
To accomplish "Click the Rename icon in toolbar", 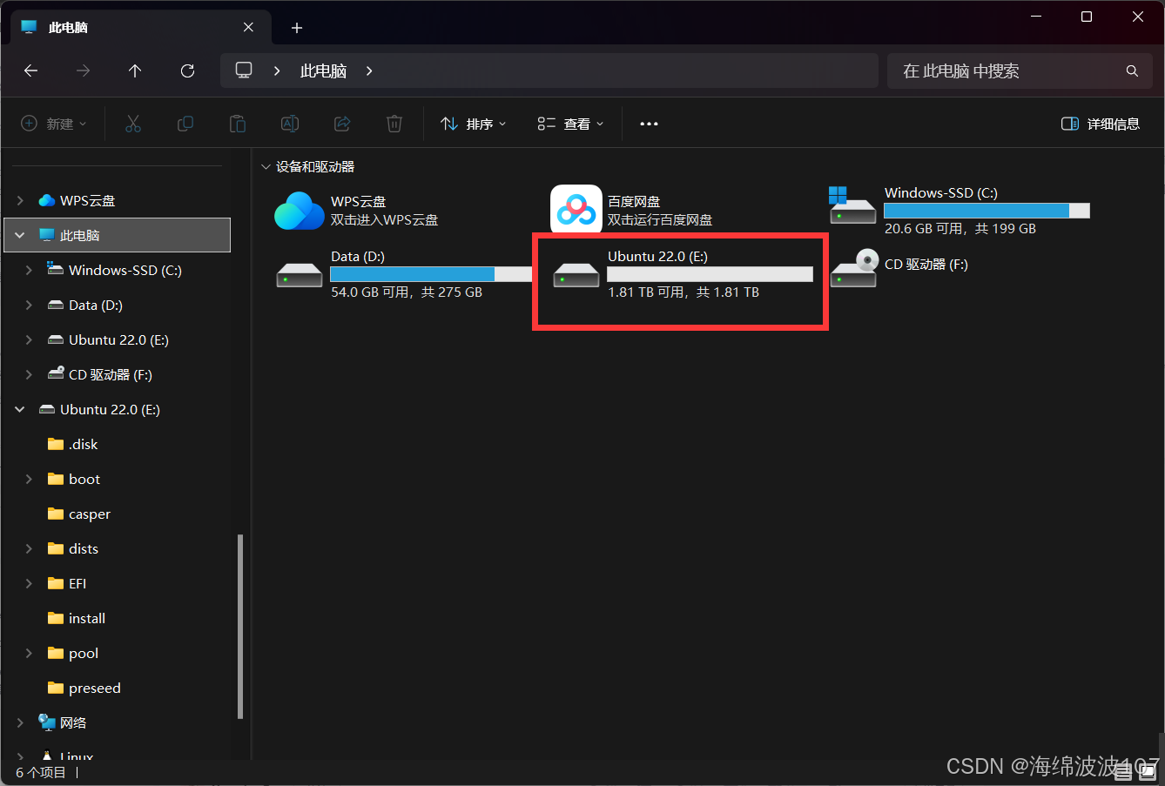I will [x=290, y=124].
